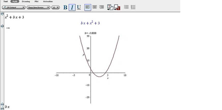Switch to the Drawing tab
222x110 pixels.
click(x=26, y=2)
